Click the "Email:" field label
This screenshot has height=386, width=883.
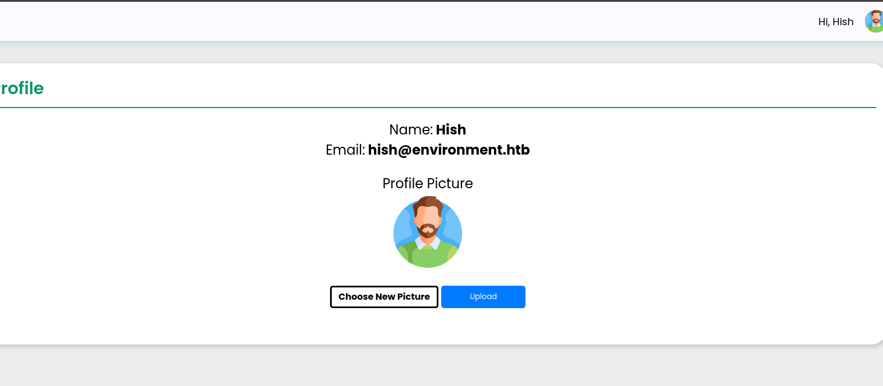[x=345, y=150]
